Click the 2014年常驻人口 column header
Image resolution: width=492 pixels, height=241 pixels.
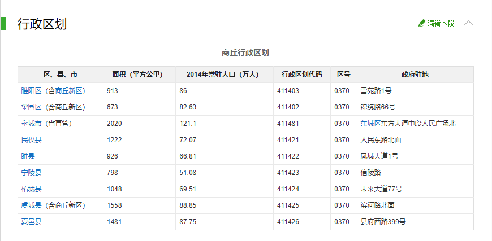[224, 75]
